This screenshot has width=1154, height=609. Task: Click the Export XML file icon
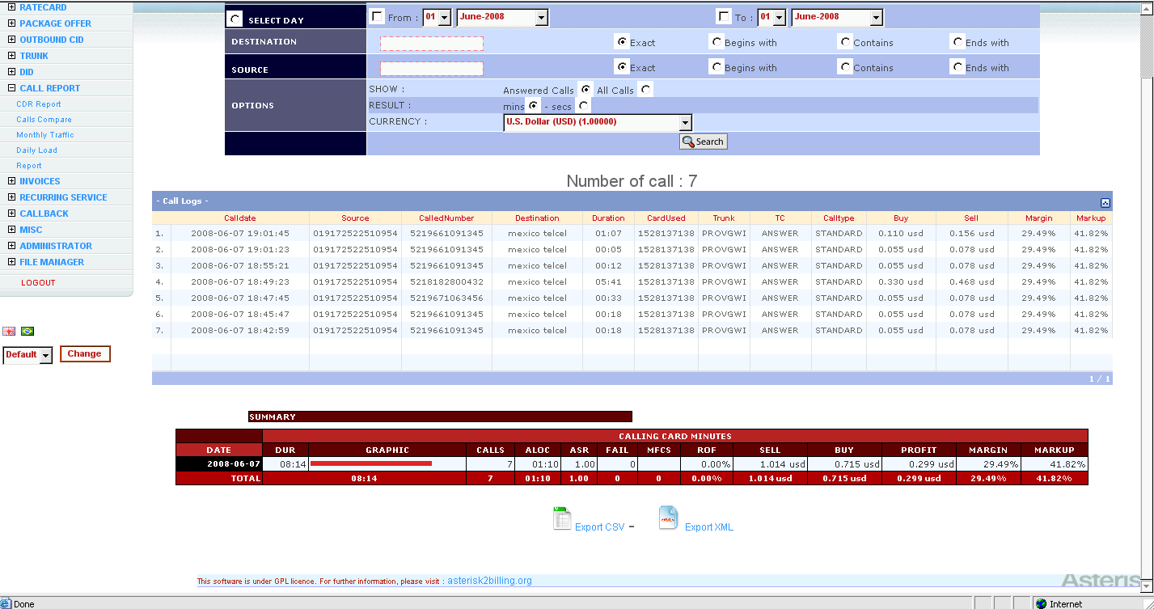(669, 518)
